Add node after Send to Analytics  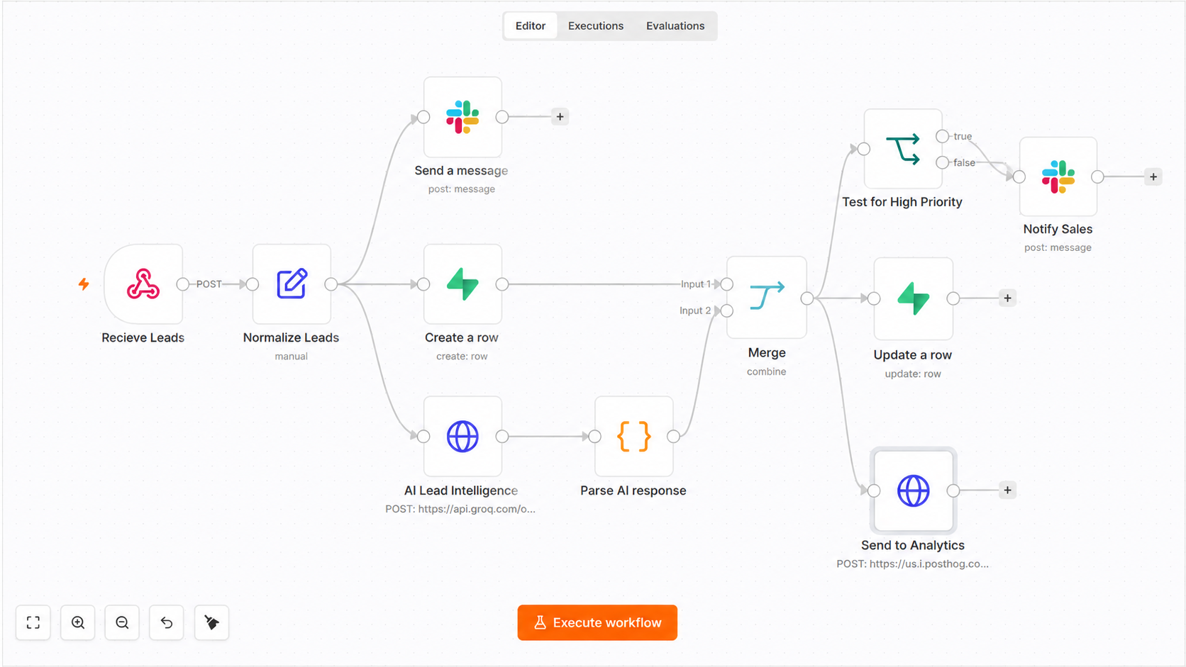pyautogui.click(x=1007, y=490)
